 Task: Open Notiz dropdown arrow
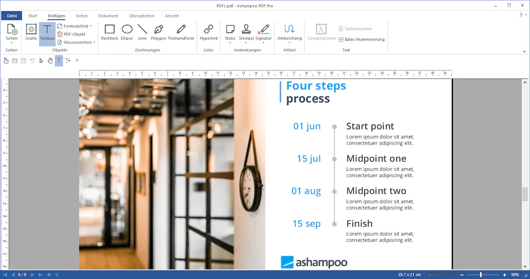click(x=230, y=43)
